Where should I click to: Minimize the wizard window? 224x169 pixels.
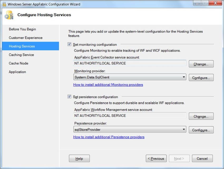(x=197, y=3)
